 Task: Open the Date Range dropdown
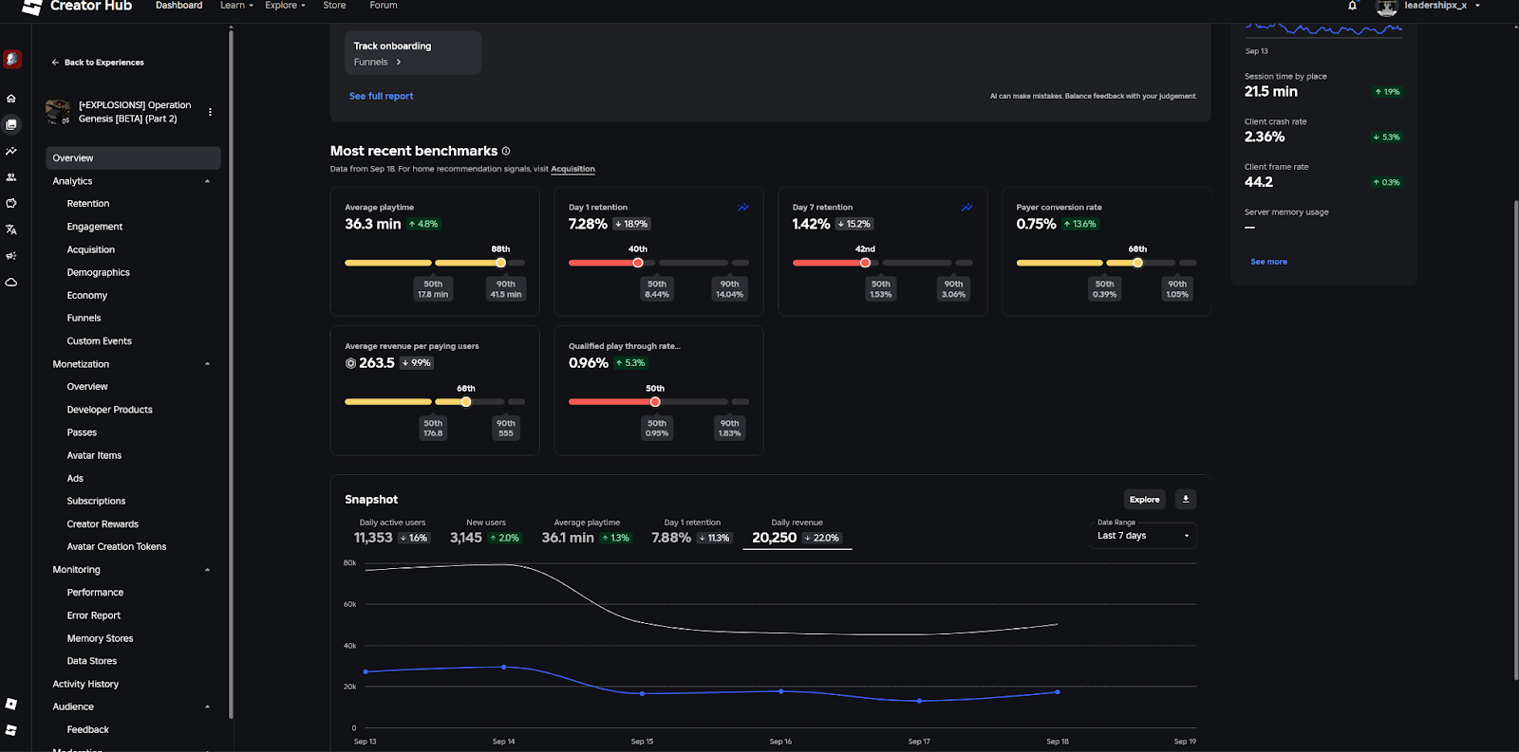coord(1143,536)
